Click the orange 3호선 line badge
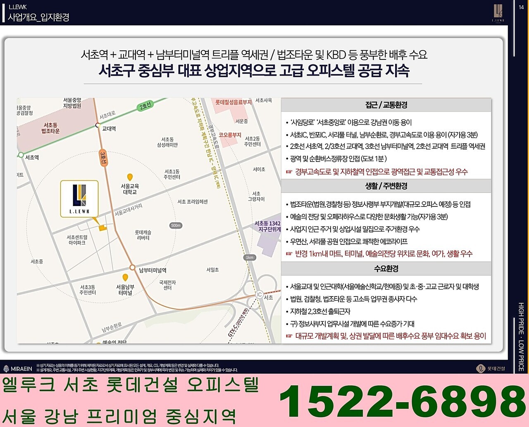529x427 pixels. point(103,158)
